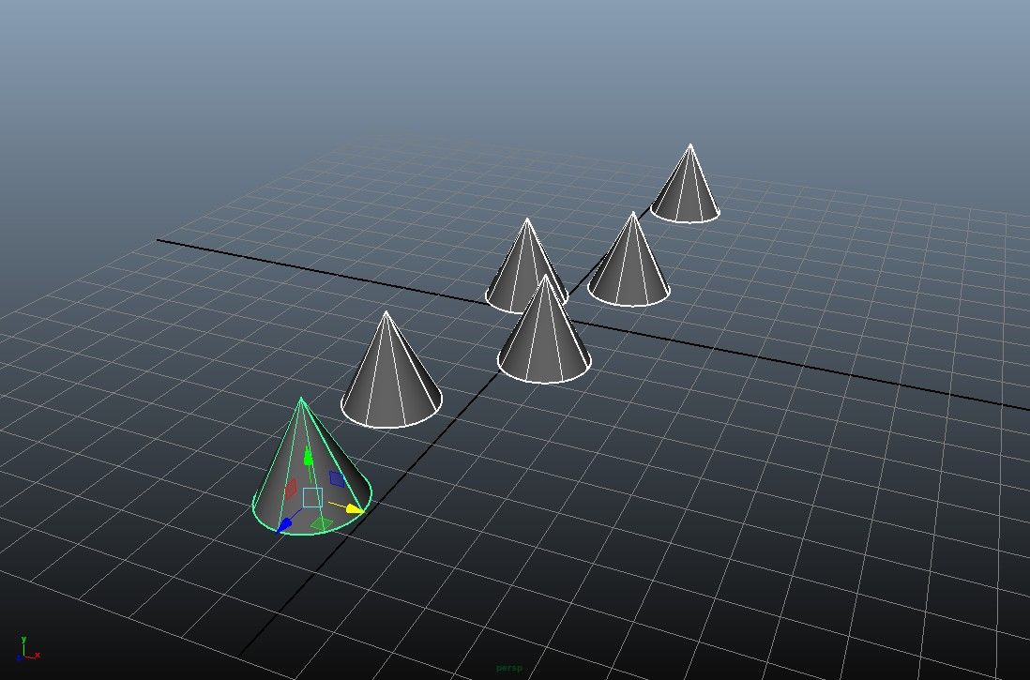1030x680 pixels.
Task: Click the blue Z axis of the origin indicator
Action: pyautogui.click(x=19, y=657)
